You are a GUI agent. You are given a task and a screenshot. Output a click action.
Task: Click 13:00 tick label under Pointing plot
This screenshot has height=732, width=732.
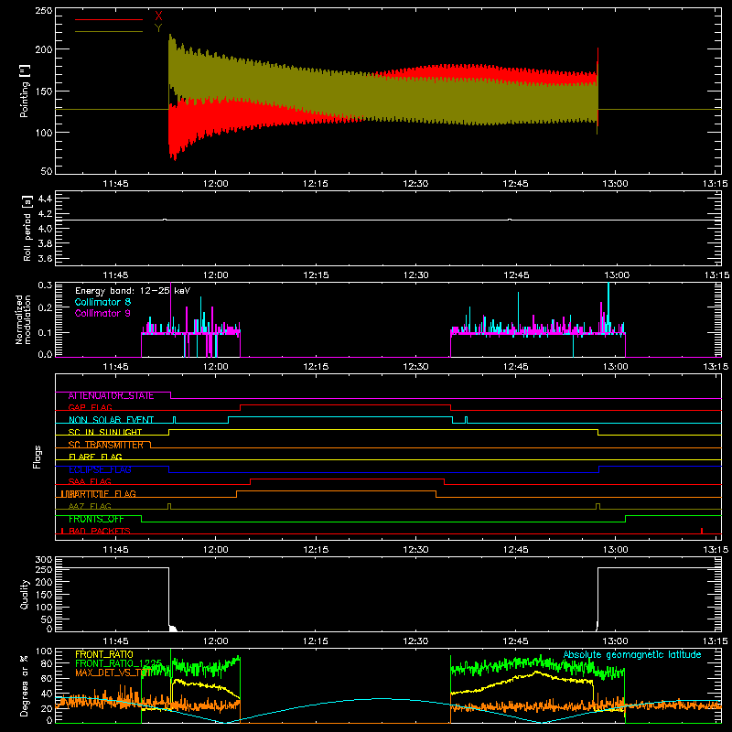(x=615, y=184)
